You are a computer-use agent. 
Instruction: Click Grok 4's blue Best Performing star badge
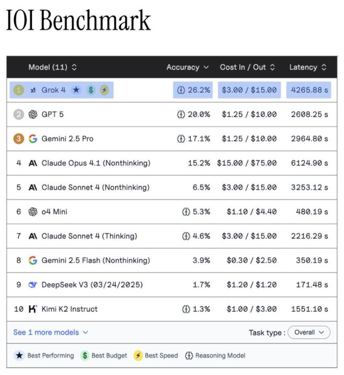pos(76,90)
